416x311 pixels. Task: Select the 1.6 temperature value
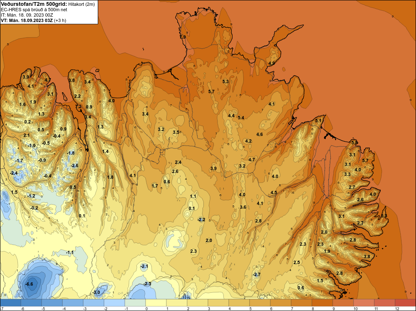tap(22, 104)
